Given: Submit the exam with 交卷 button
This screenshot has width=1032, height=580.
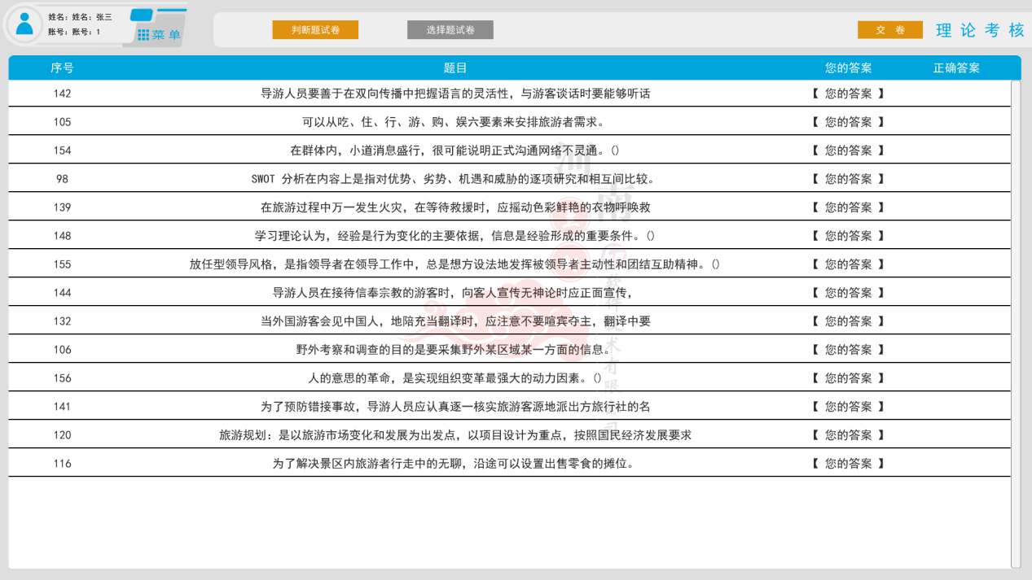Looking at the screenshot, I should (x=889, y=30).
